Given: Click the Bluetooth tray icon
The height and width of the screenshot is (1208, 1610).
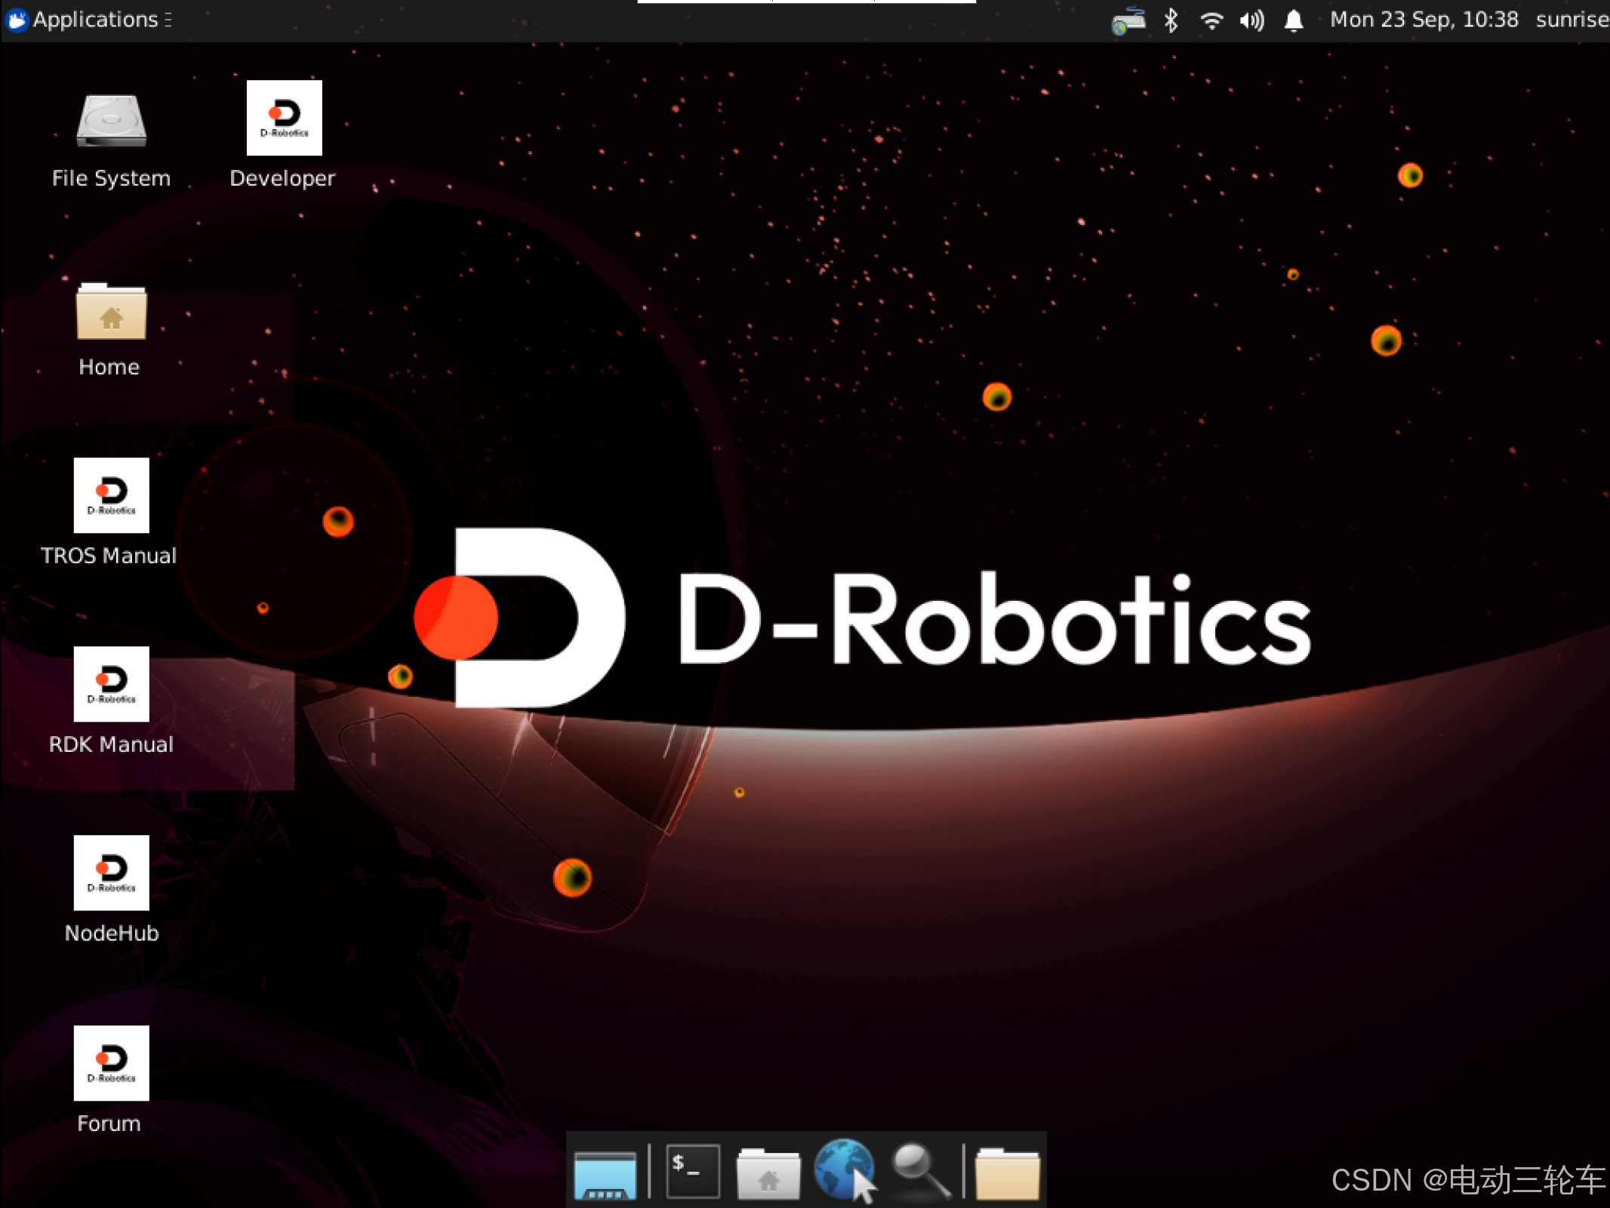Looking at the screenshot, I should 1171,20.
